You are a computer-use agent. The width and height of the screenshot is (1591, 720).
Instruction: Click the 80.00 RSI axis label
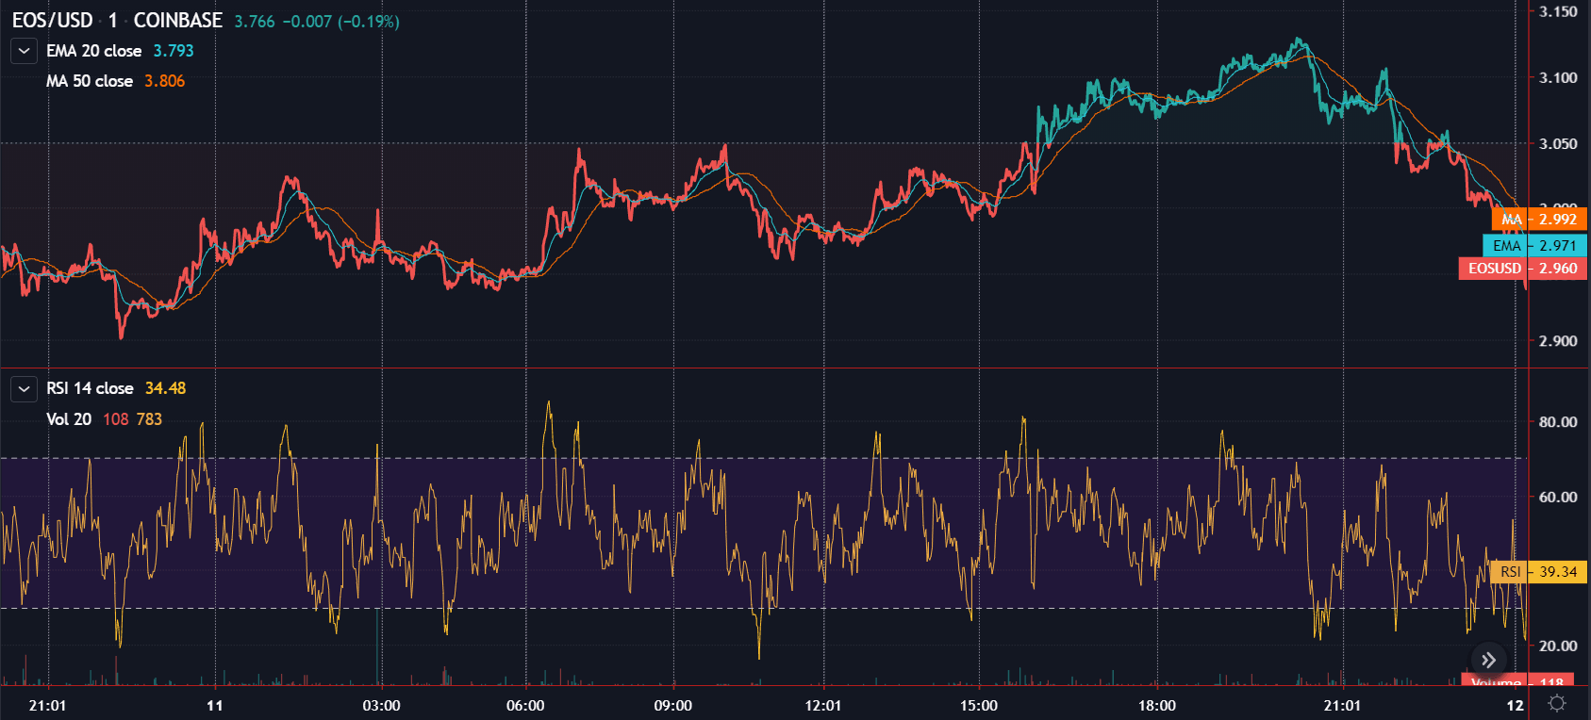point(1558,422)
